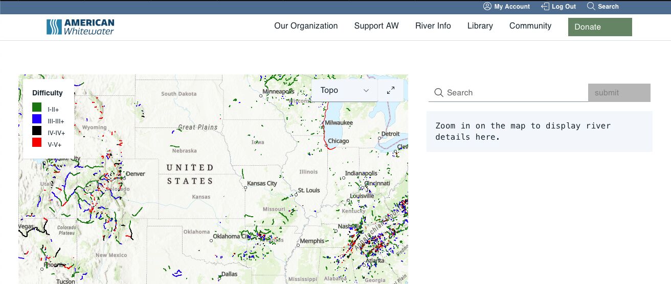Click the American Whitewater logo
The width and height of the screenshot is (671, 284).
pyautogui.click(x=80, y=27)
